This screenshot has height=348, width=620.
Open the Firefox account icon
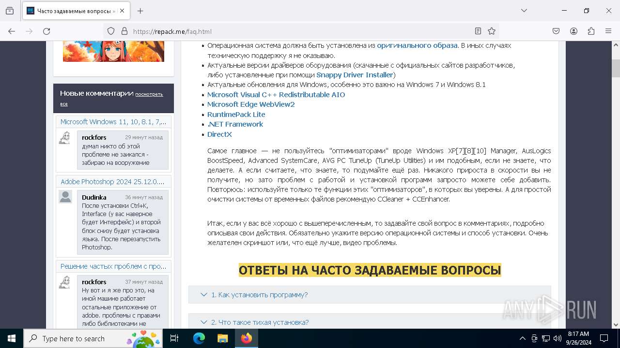[x=573, y=31]
